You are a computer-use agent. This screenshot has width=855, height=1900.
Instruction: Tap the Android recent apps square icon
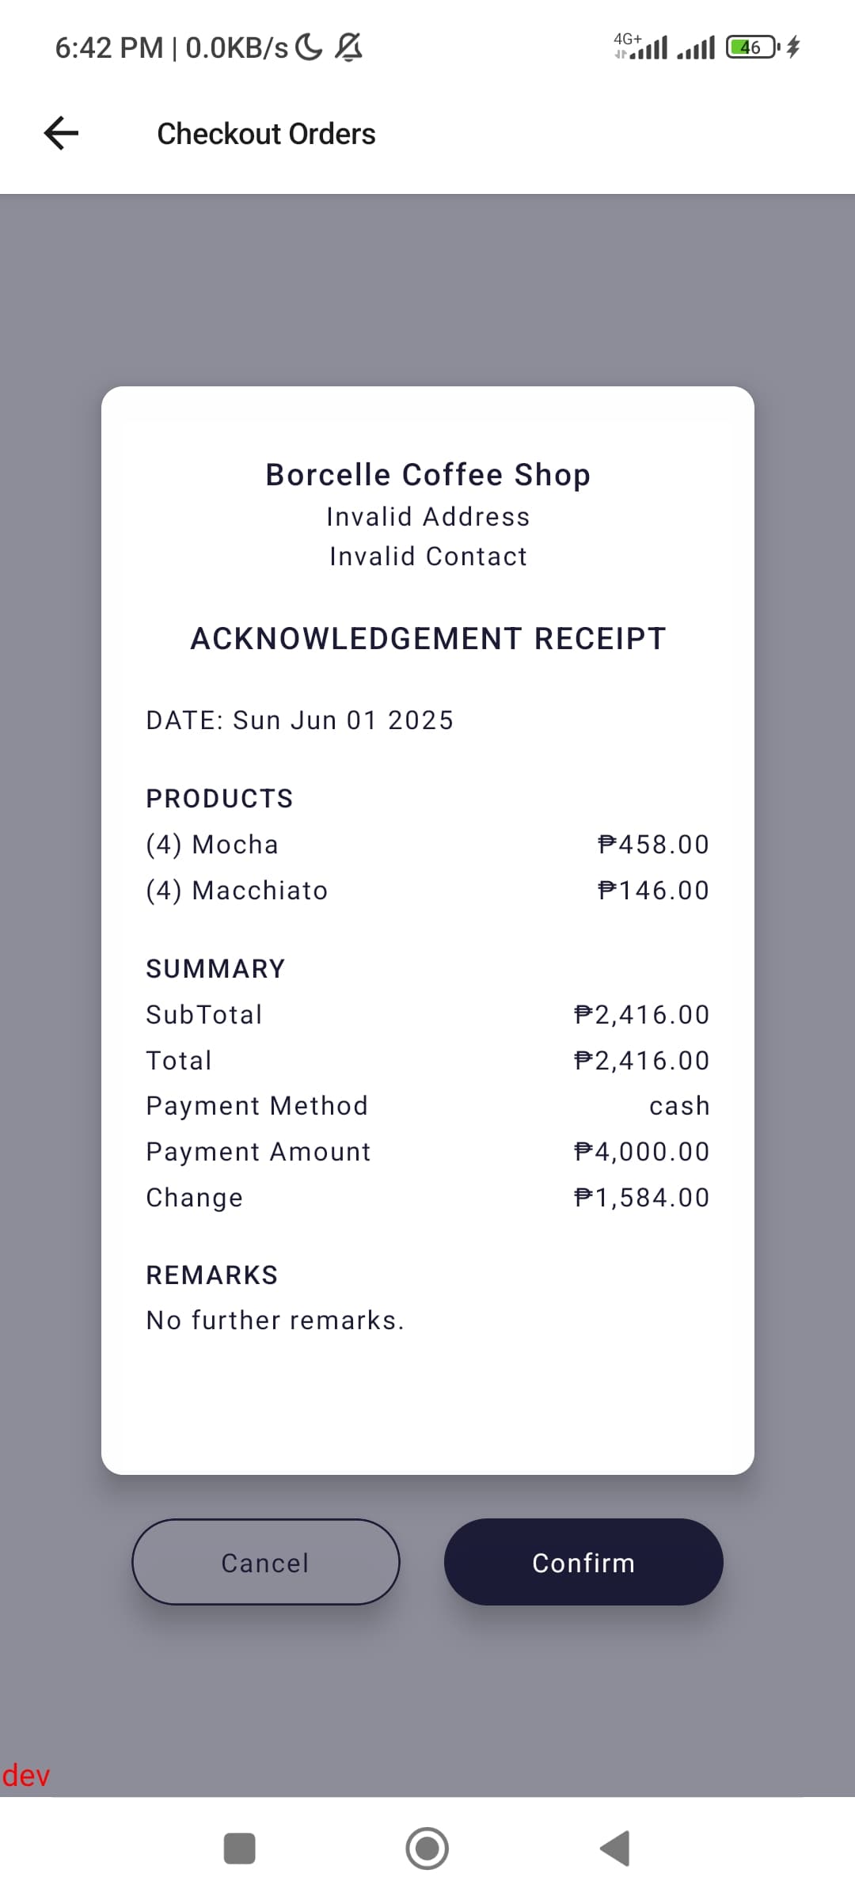239,1849
